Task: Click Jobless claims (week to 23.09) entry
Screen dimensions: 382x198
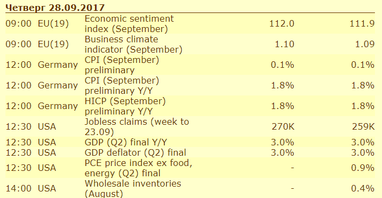Action: [137, 126]
